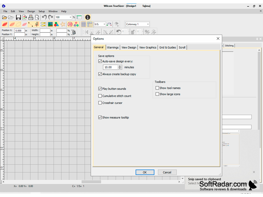This screenshot has width=263, height=197.
Task: Enable Crosshair cursor checkbox
Action: [x=100, y=103]
